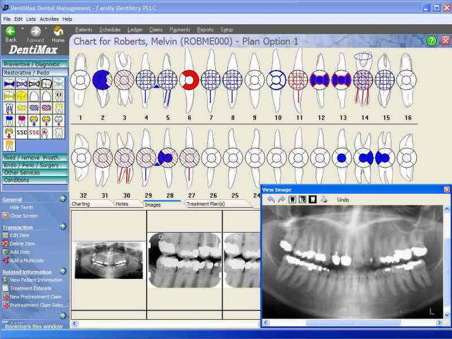Open the Back button history dropdown arrow
452x339 pixels.
[22, 29]
